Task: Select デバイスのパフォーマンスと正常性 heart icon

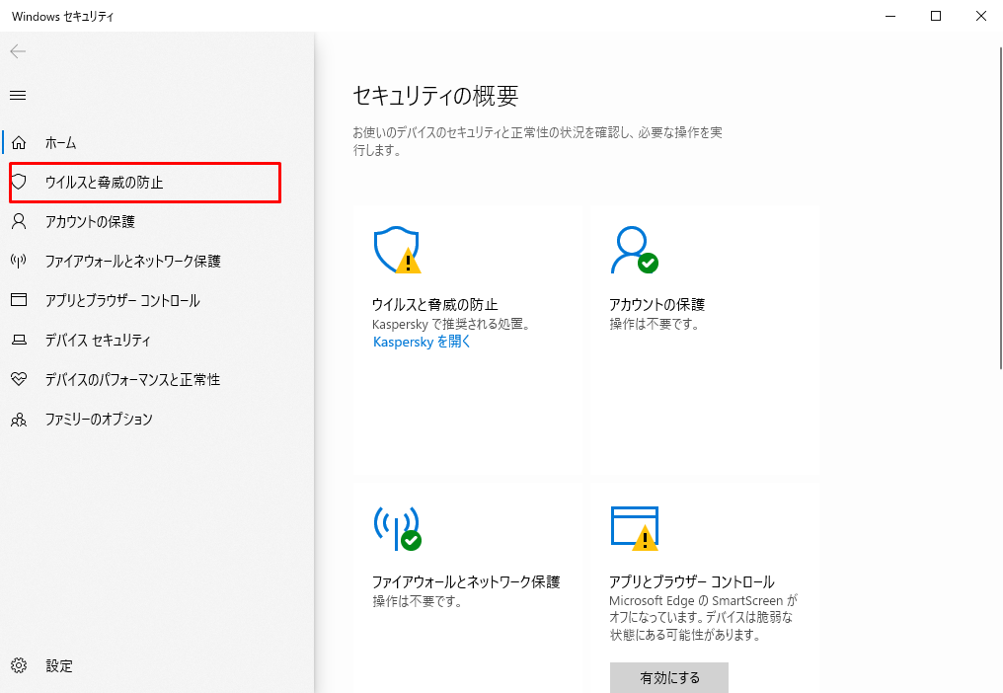Action: coord(19,379)
